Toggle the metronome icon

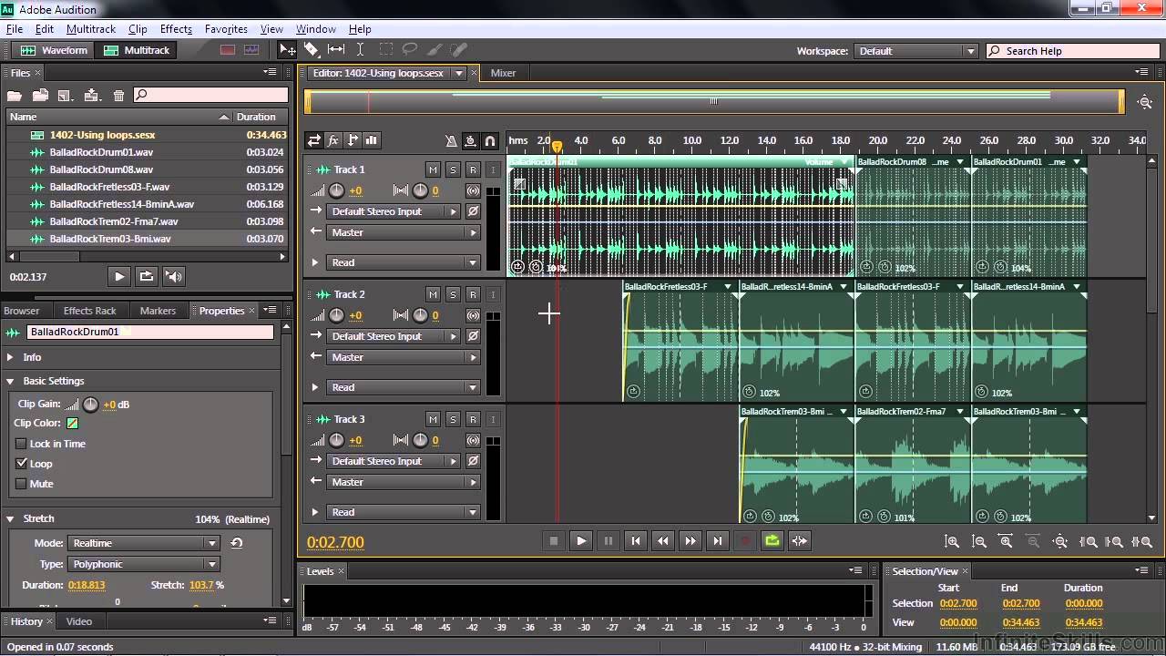tap(451, 140)
